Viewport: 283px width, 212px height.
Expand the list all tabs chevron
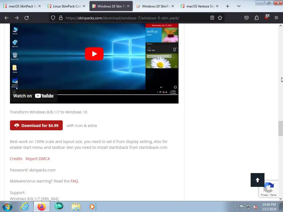pos(239,6)
